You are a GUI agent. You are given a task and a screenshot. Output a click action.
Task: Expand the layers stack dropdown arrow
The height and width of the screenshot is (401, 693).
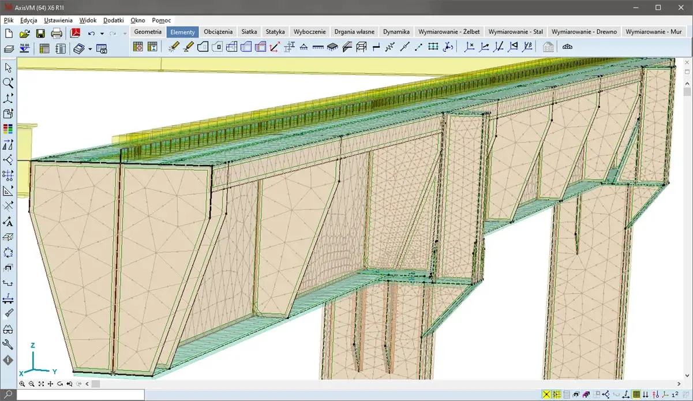90,49
